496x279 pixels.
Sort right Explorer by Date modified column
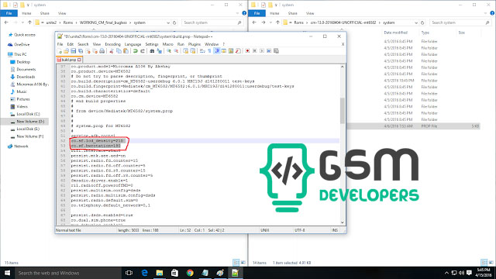pos(396,33)
